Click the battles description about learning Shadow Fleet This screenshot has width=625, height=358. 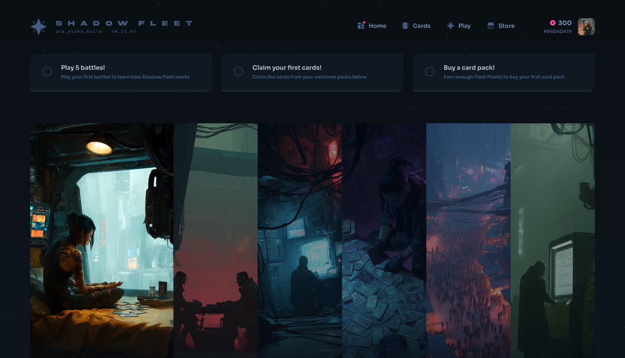tap(126, 77)
